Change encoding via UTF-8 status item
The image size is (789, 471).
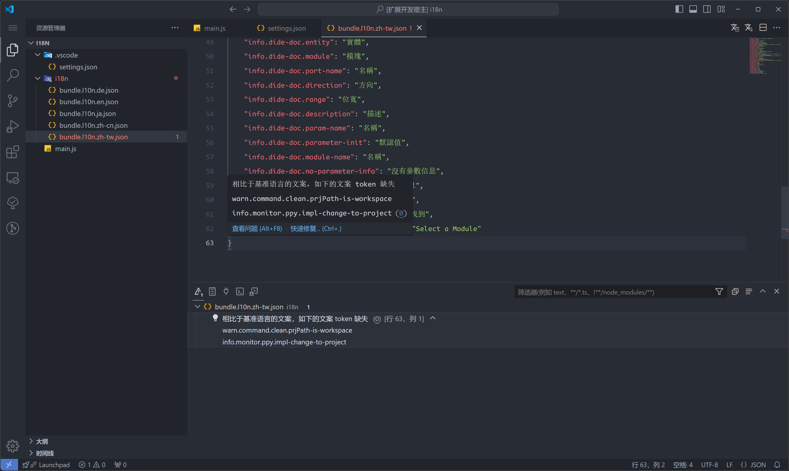click(x=709, y=465)
